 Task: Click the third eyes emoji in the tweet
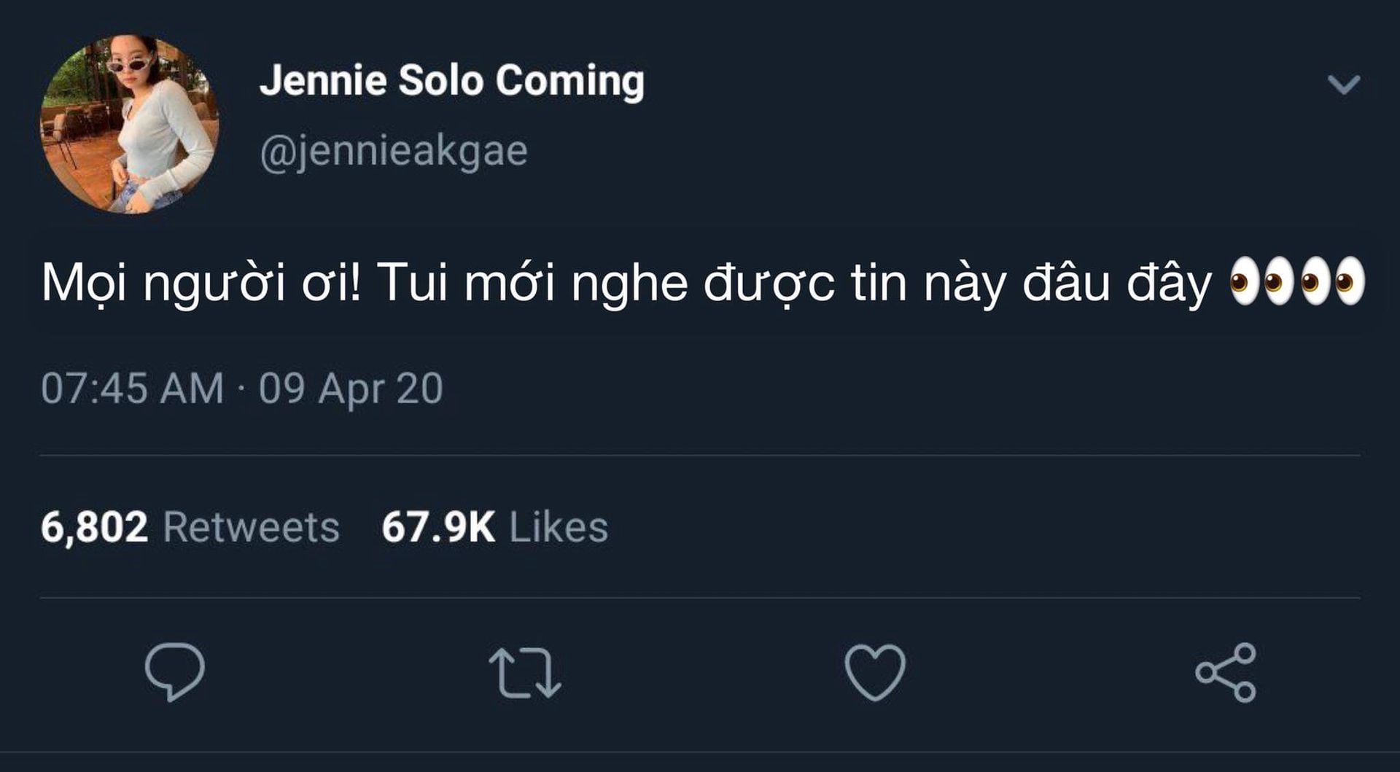tap(1315, 281)
